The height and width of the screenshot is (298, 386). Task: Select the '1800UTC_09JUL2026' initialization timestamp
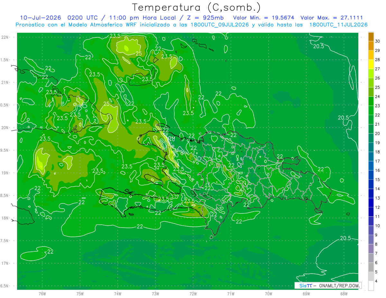coord(220,25)
